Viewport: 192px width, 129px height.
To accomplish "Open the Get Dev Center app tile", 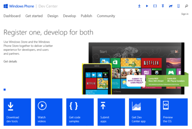I will click(x=143, y=112).
